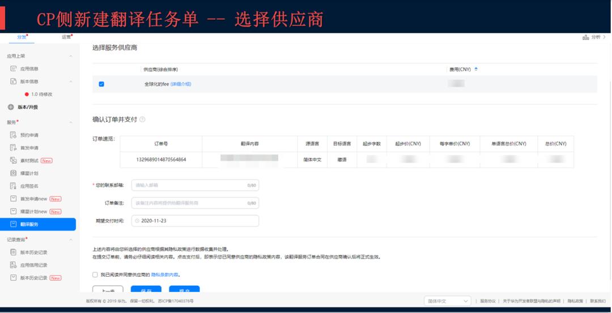This screenshot has height=313, width=612.
Task: Open the 联系我们 footer link
Action: (598, 301)
